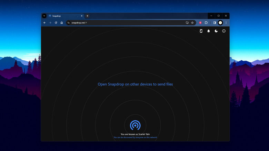Toggle dark theme with the moon icon
This screenshot has height=151, width=269.
[x=216, y=31]
